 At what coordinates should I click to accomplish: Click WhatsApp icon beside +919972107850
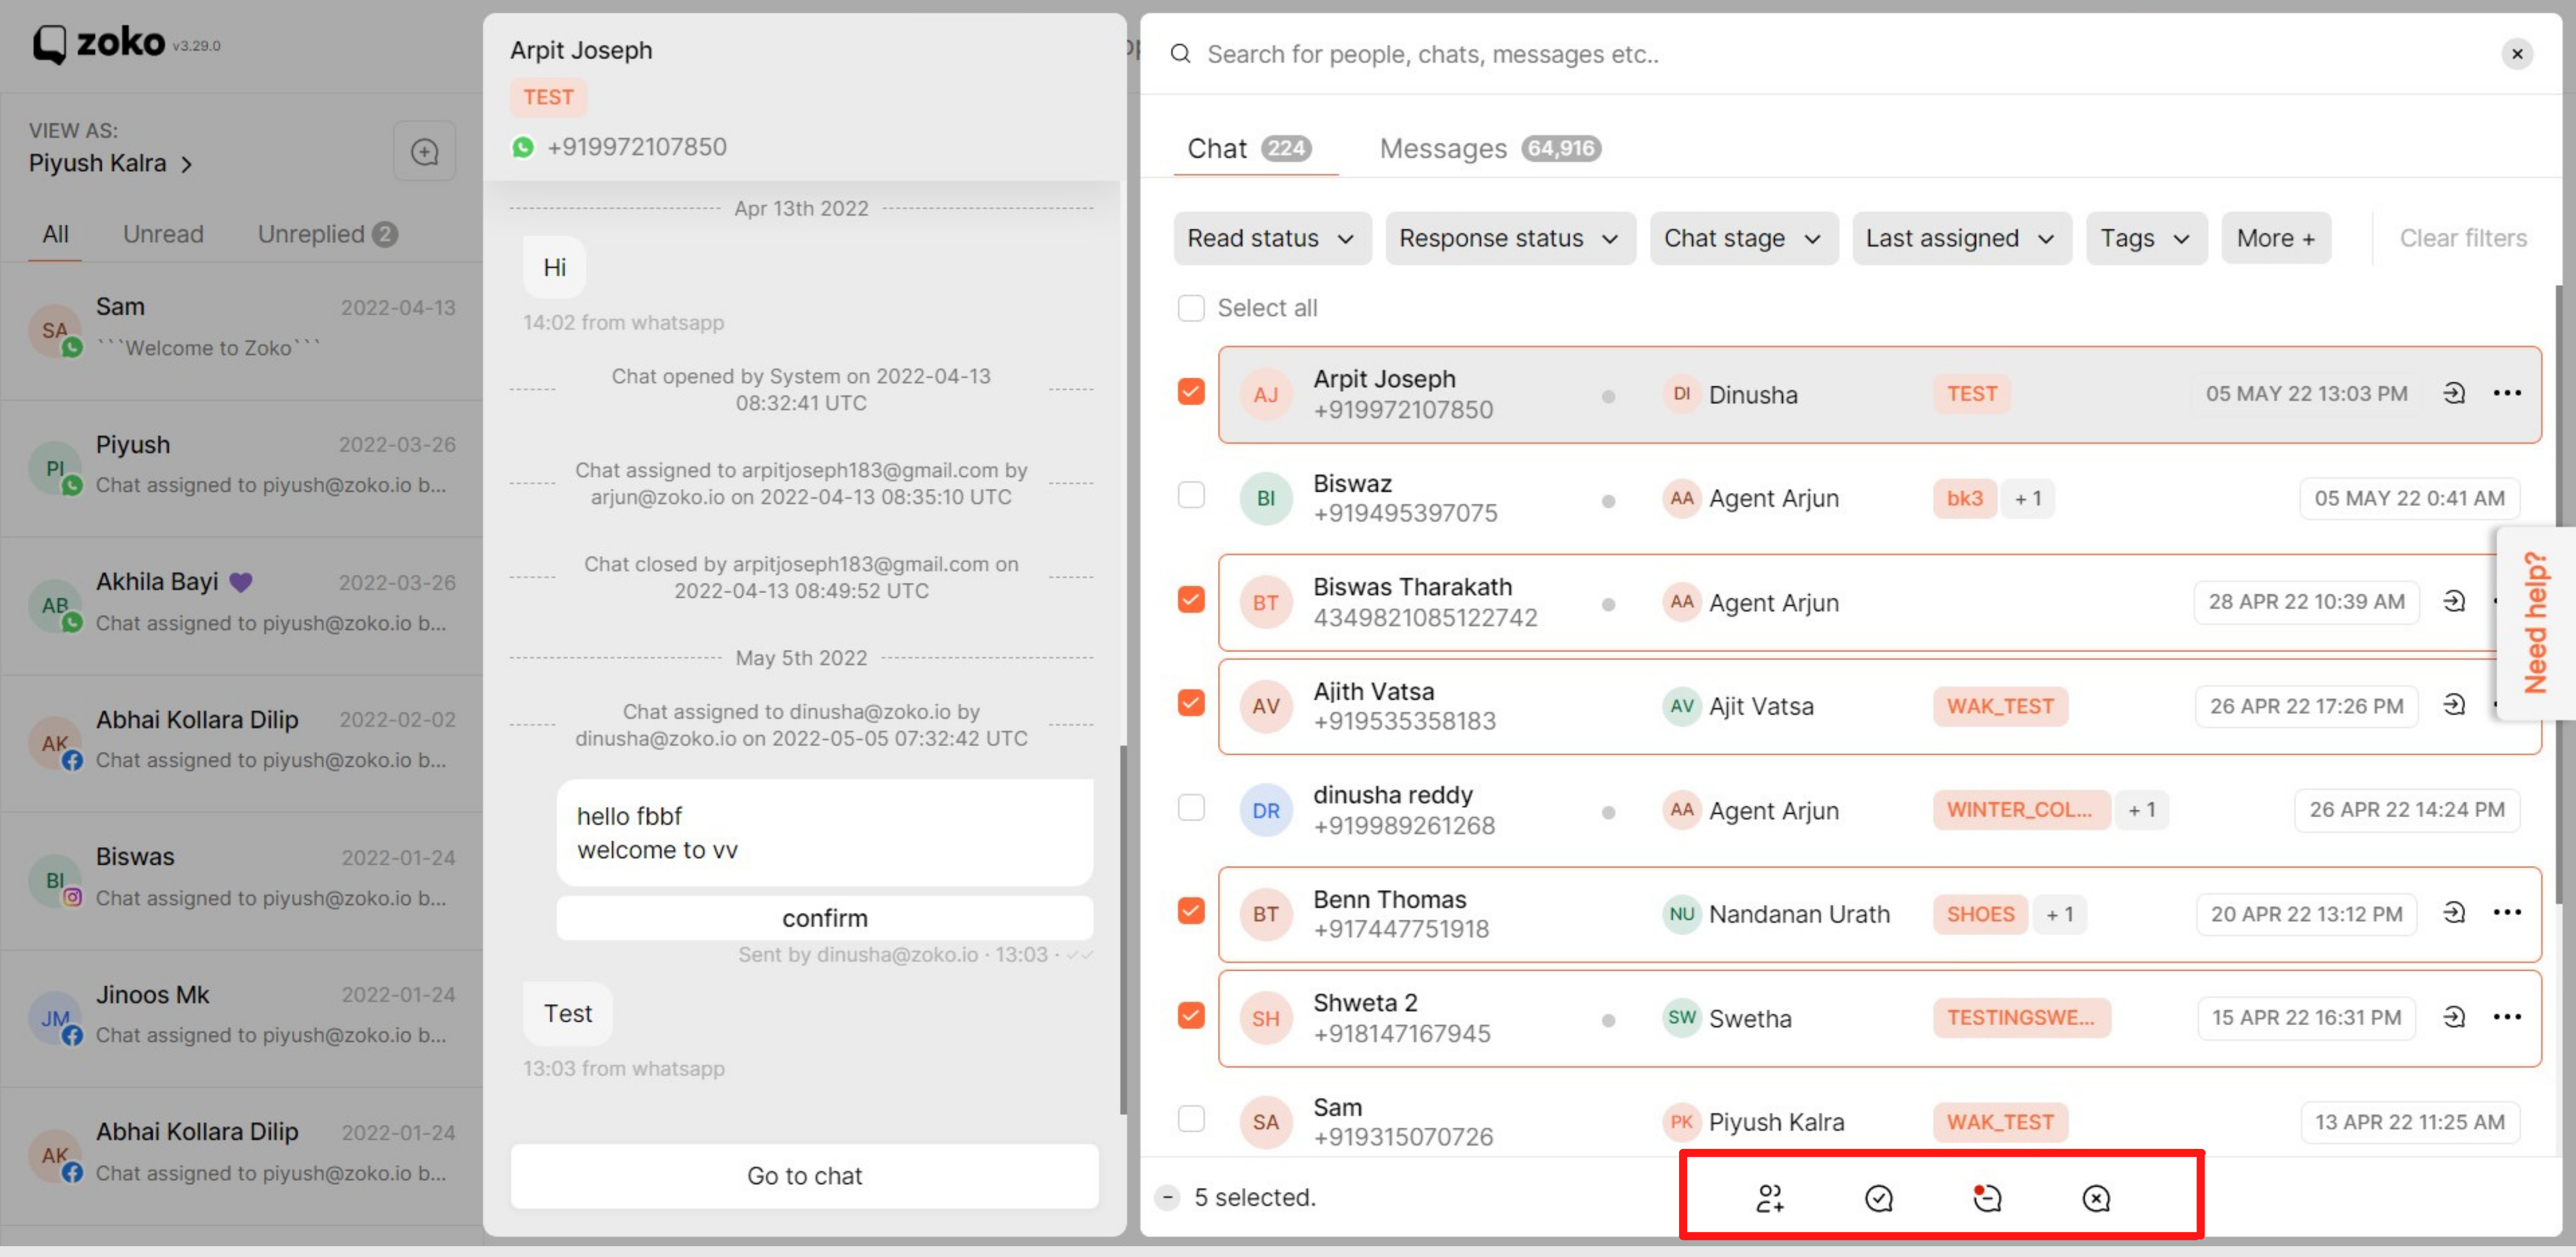pyautogui.click(x=523, y=147)
